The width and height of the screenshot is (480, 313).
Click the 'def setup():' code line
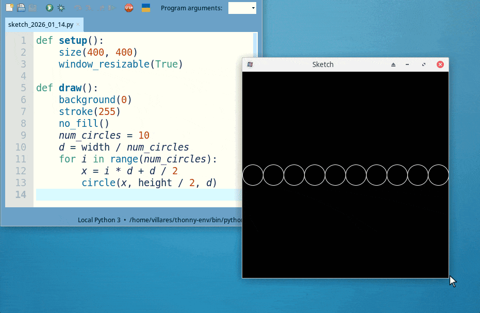click(70, 40)
